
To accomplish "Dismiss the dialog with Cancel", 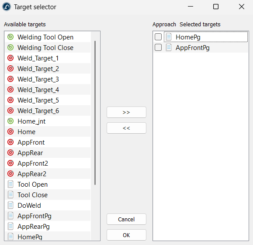I will click(x=126, y=219).
